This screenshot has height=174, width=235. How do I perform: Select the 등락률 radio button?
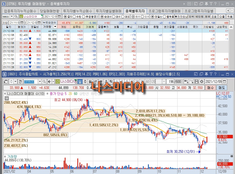click(x=164, y=17)
